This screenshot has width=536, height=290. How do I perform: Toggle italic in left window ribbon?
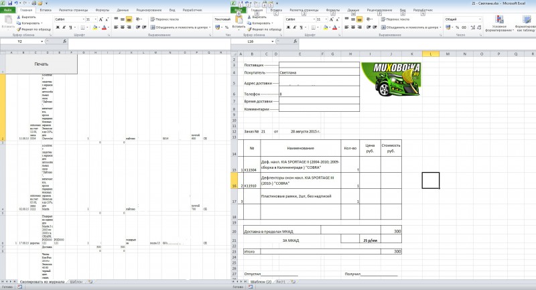click(64, 27)
